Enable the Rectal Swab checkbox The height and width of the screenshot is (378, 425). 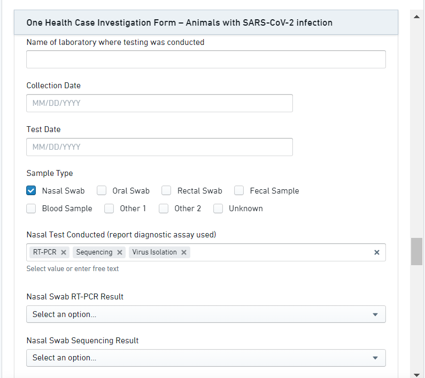167,191
